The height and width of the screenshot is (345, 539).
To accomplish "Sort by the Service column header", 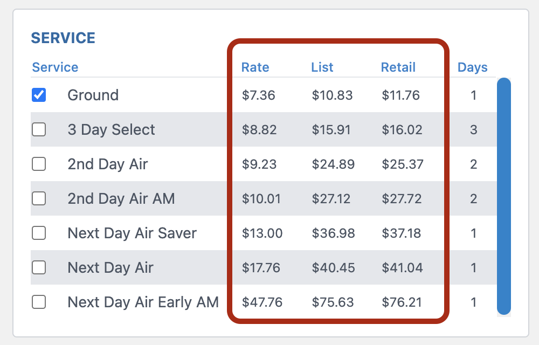I will click(55, 67).
